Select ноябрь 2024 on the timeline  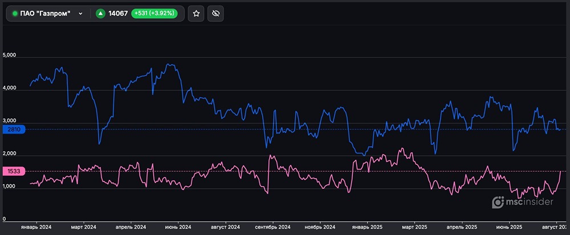click(x=321, y=226)
